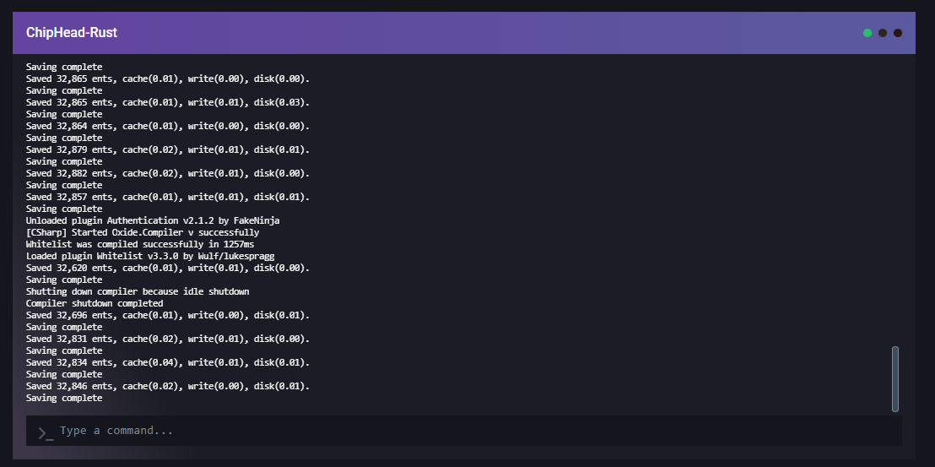
Task: Click the 'Saved 32,834 ents' log entry
Action: pos(168,362)
